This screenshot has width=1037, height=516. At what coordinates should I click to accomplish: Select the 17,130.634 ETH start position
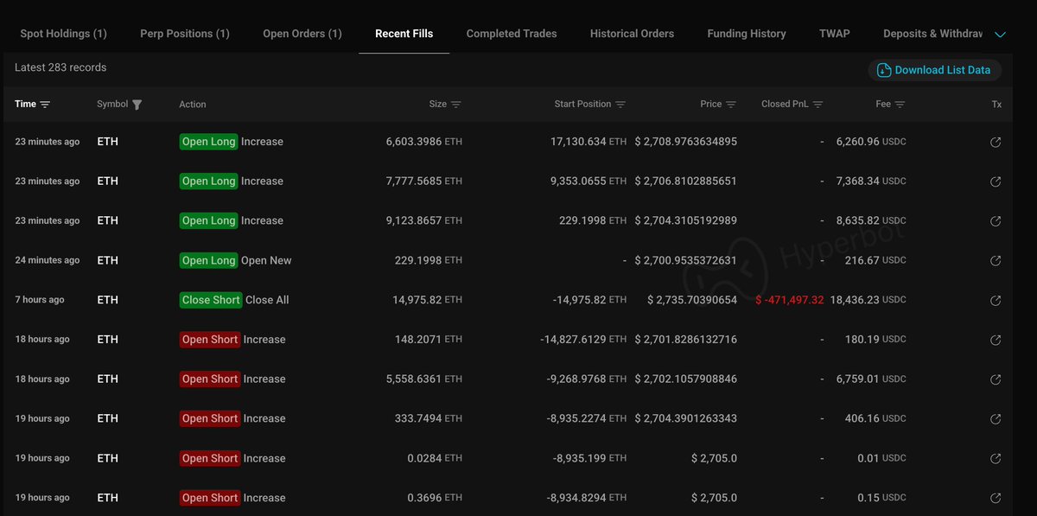[x=588, y=142]
